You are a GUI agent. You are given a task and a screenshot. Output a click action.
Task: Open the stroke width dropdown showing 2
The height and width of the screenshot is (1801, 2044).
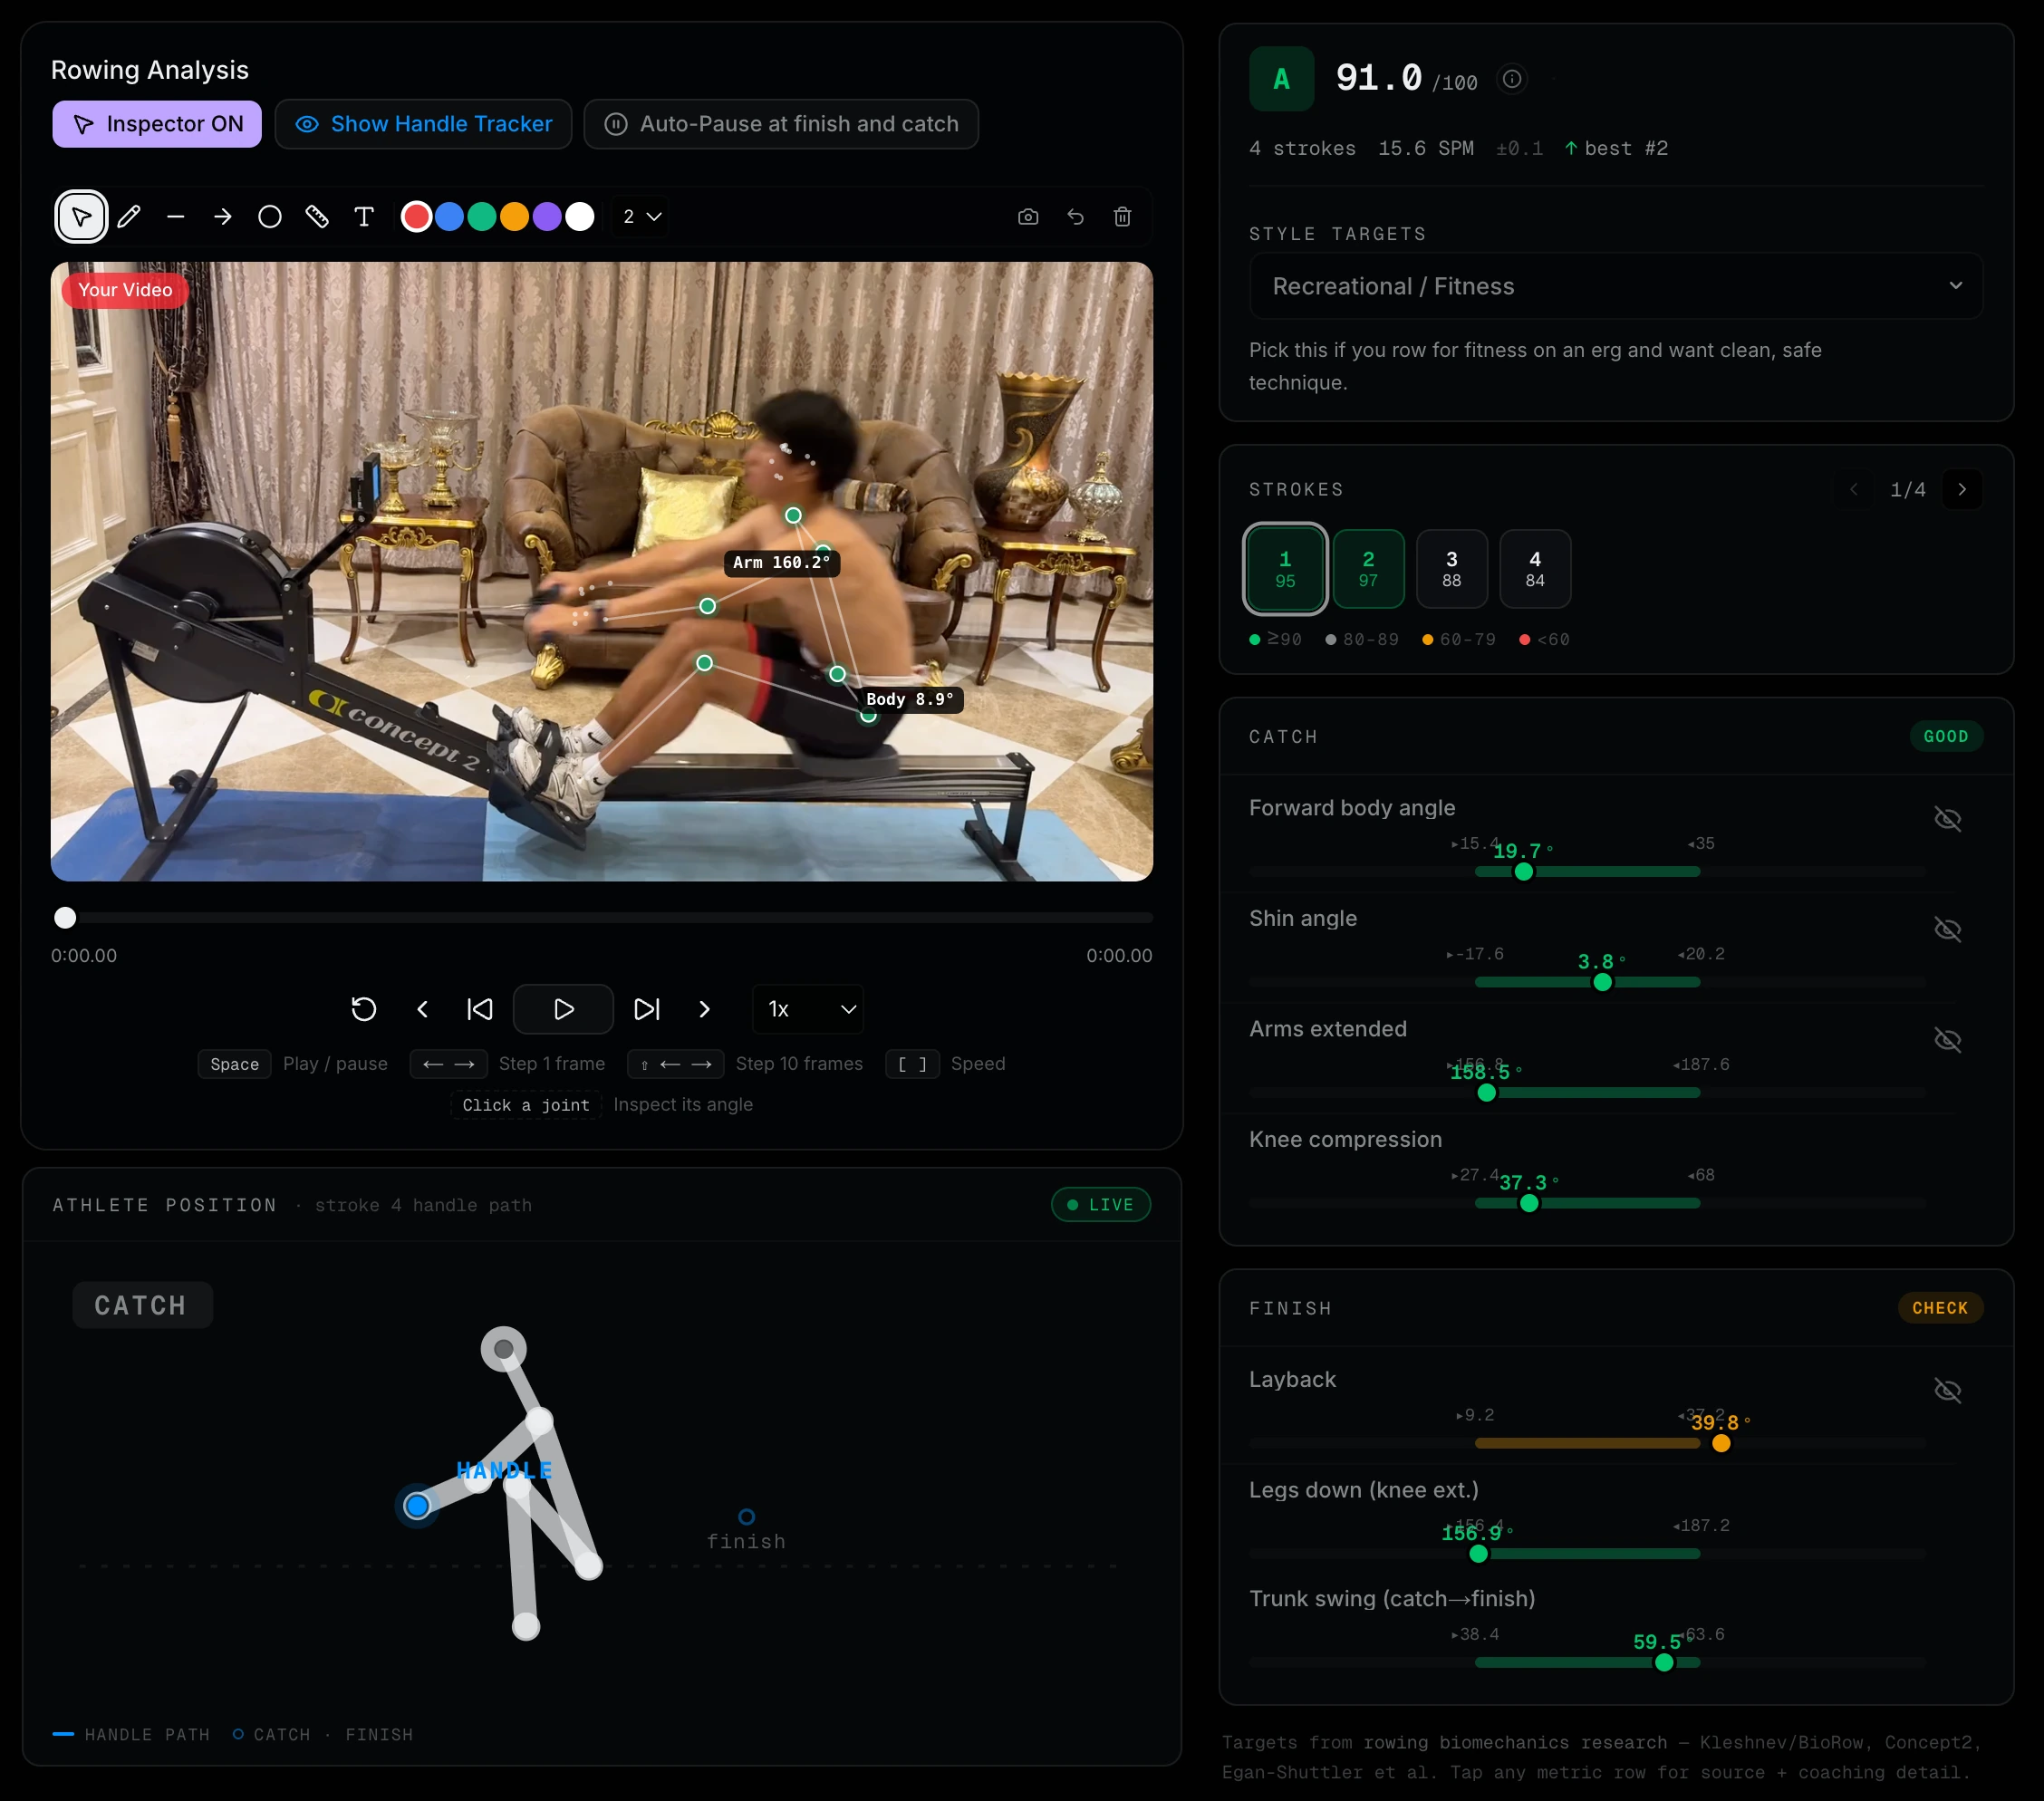pos(641,216)
